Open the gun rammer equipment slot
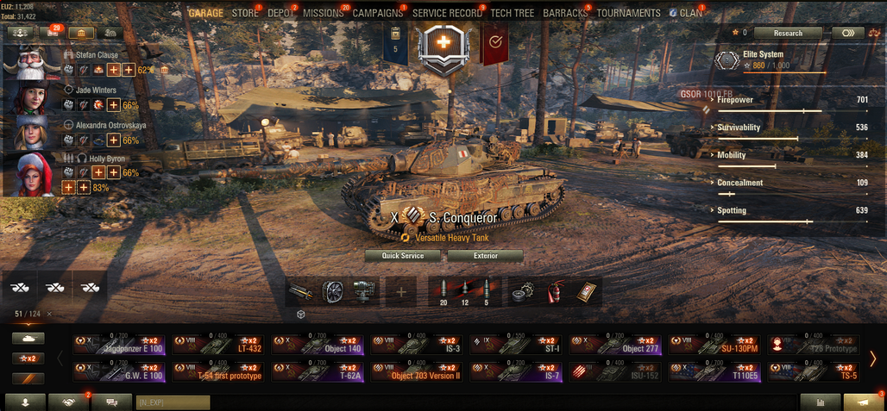The width and height of the screenshot is (887, 411). click(x=301, y=291)
